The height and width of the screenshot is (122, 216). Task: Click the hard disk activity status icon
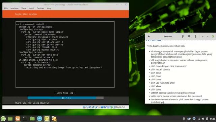point(84,107)
